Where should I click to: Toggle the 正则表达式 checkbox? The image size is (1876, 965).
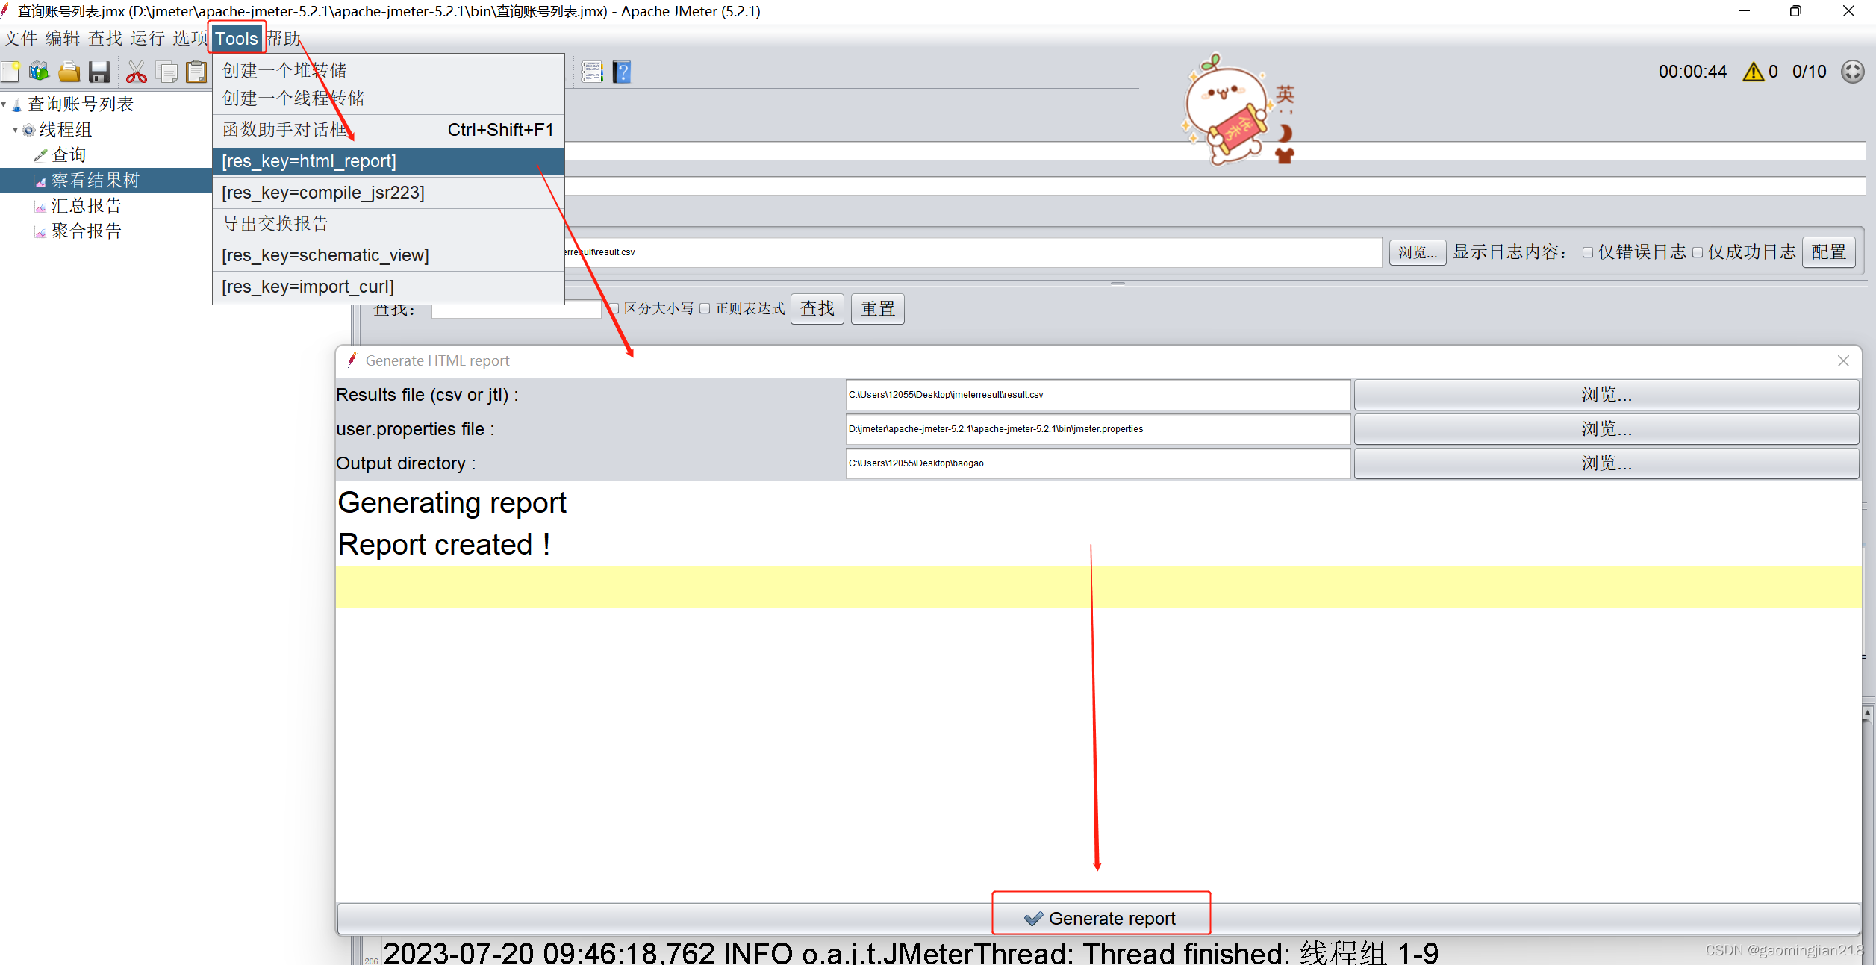(x=705, y=308)
